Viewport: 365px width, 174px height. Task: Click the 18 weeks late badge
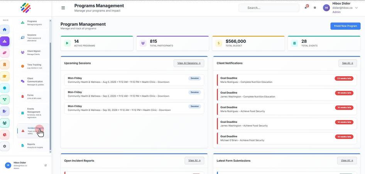click(344, 93)
